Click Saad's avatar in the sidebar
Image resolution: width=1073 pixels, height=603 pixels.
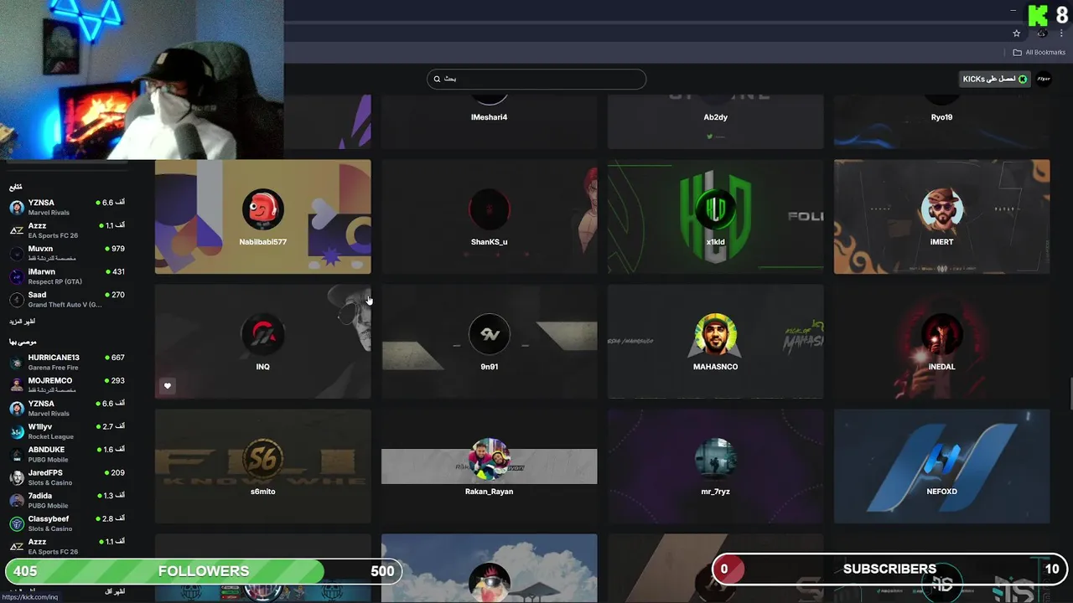17,299
